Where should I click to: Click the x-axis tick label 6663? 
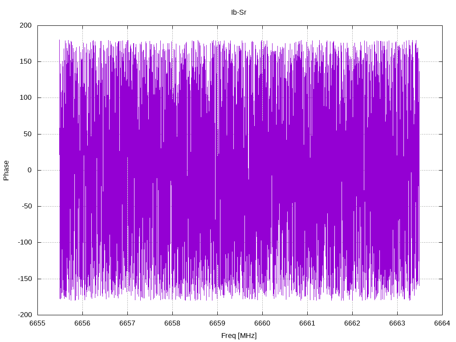397,323
